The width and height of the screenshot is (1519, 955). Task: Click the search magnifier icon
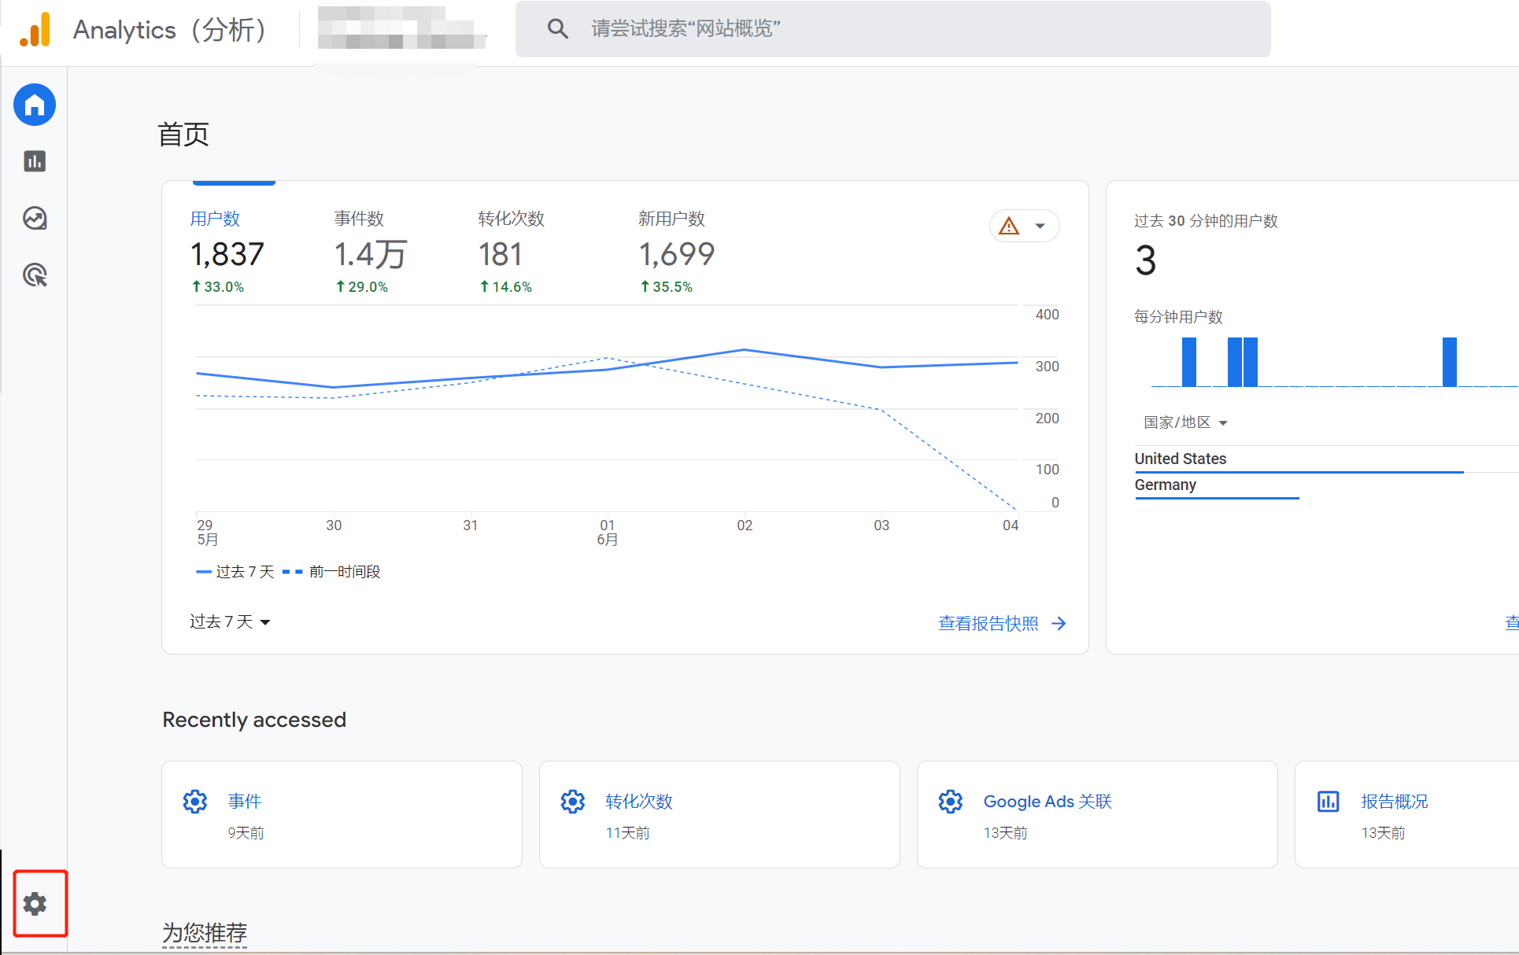[x=557, y=29]
